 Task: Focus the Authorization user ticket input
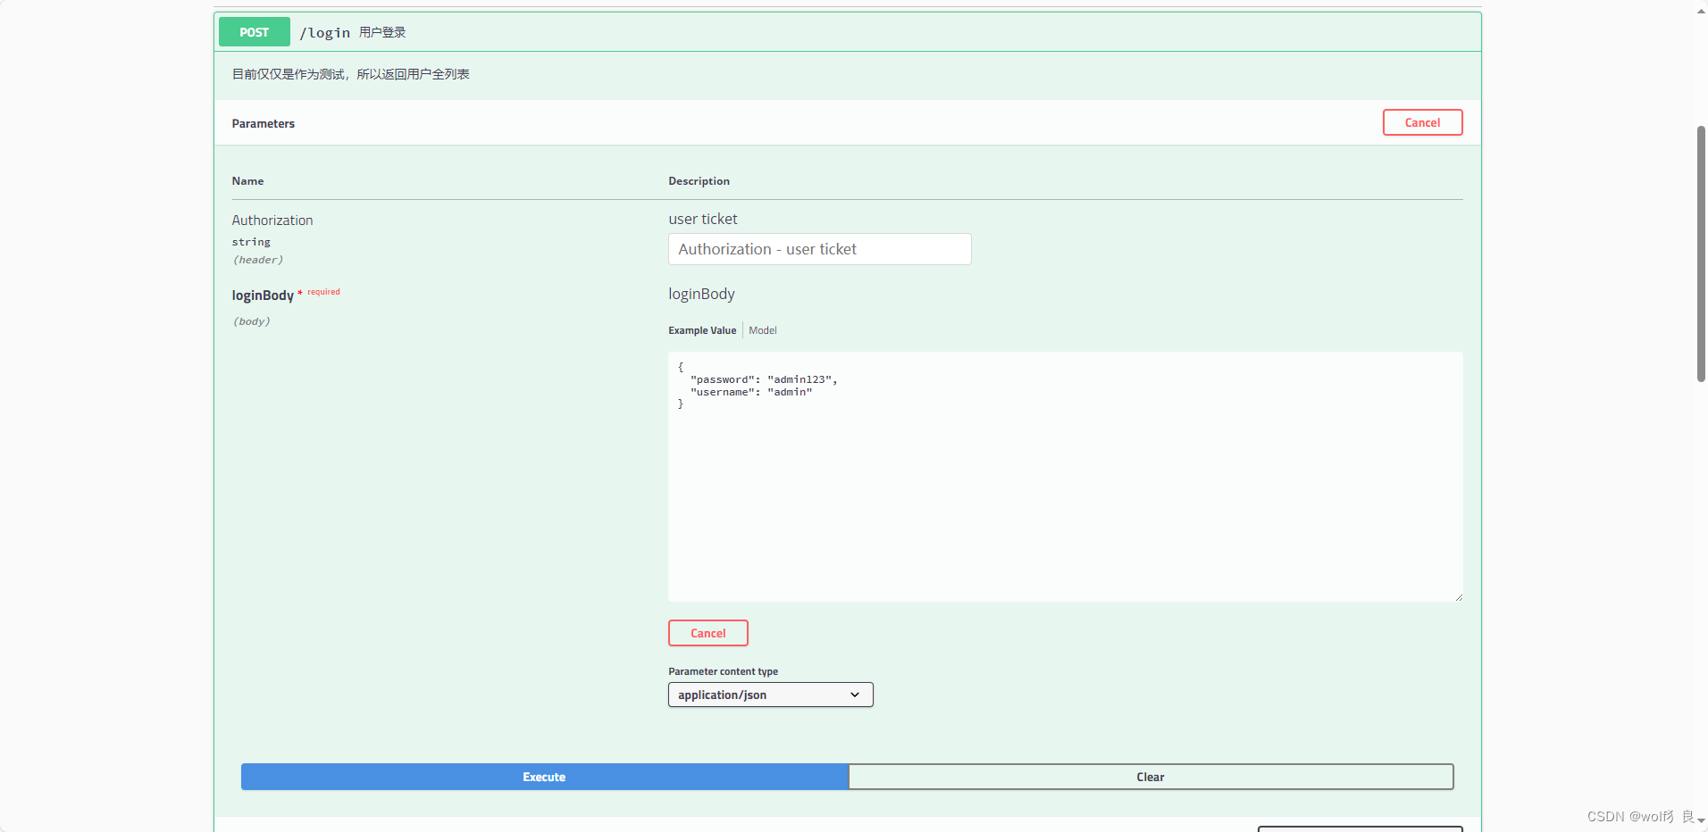click(x=819, y=249)
